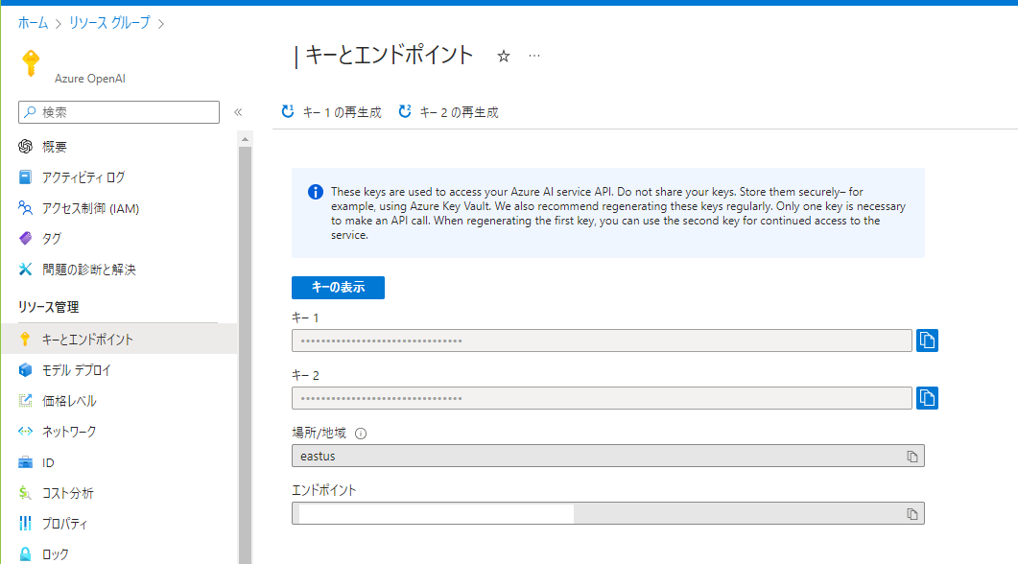1018x564 pixels.
Task: Click the リソース管理 section heading
Action: click(49, 307)
